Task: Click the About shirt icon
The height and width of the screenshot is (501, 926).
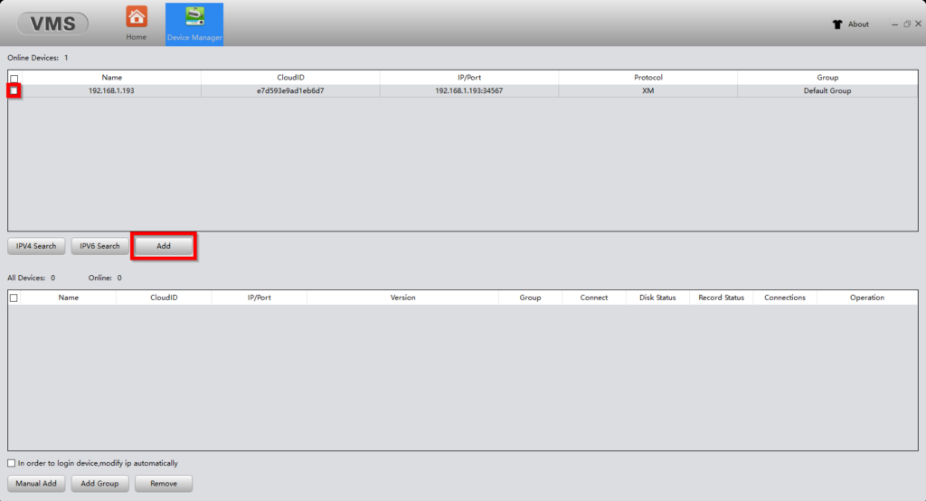Action: (837, 24)
